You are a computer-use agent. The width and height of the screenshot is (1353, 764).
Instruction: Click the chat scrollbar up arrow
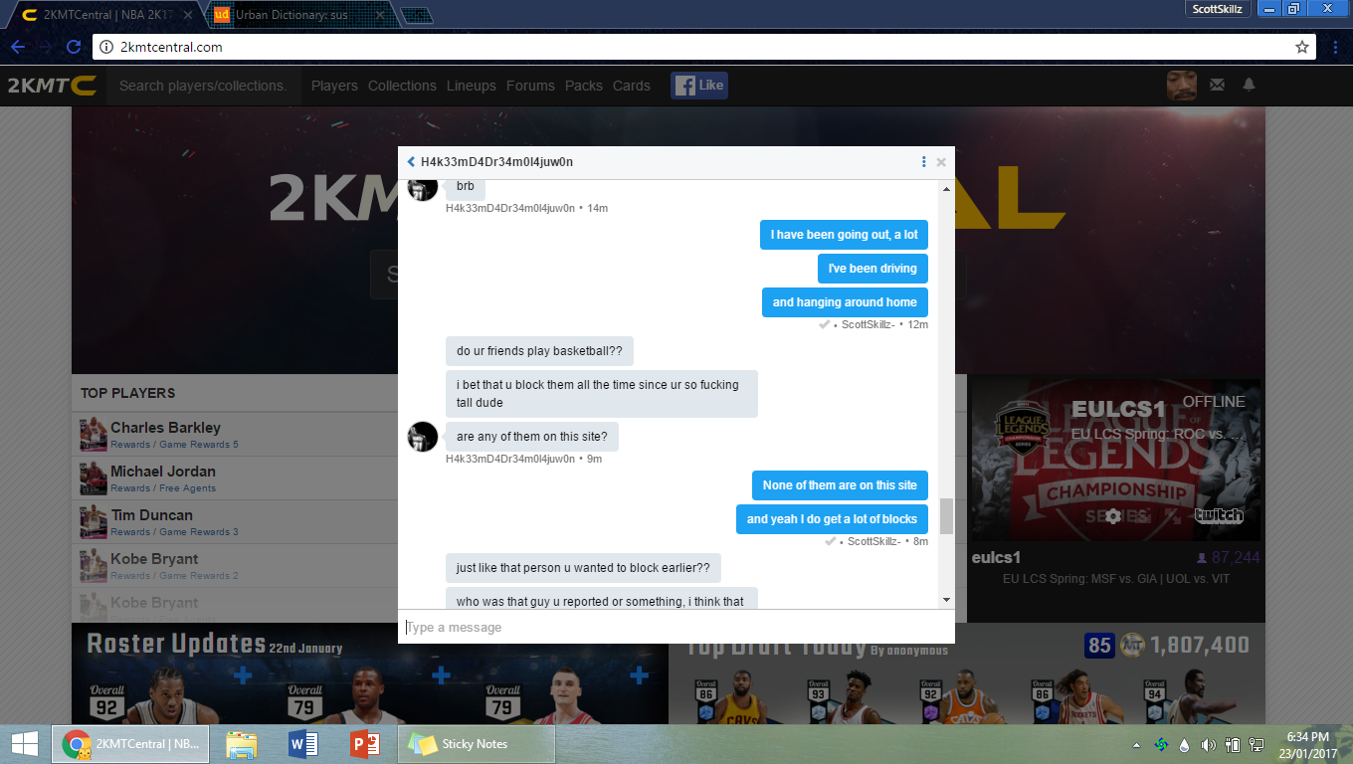click(946, 187)
